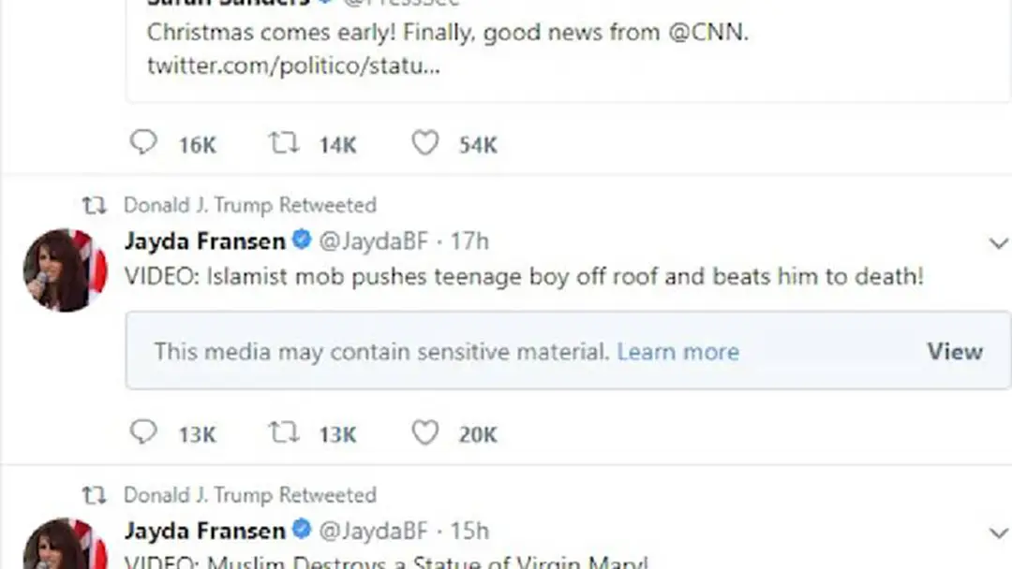Open Learn more about sensitive material
Viewport: 1012px width, 569px height.
677,352
